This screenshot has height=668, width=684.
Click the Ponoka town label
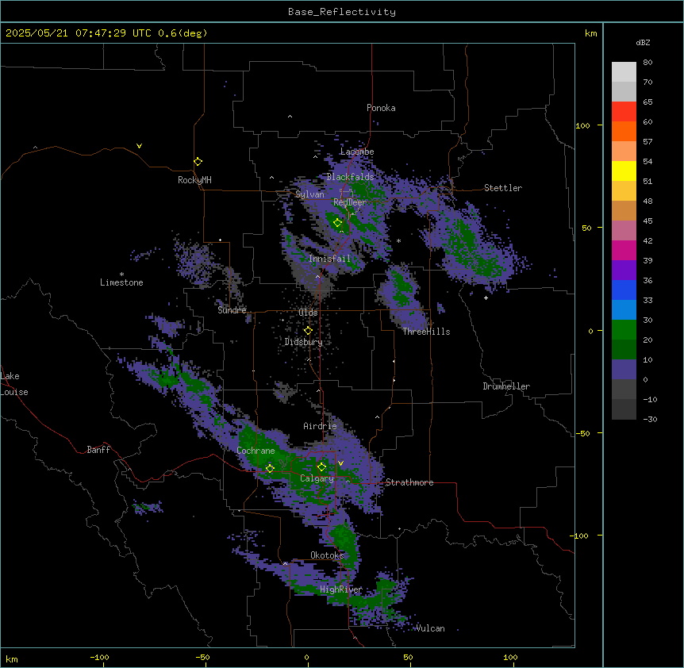(x=381, y=108)
